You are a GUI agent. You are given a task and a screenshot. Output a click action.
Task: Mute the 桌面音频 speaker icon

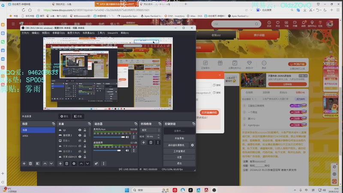coord(127,151)
